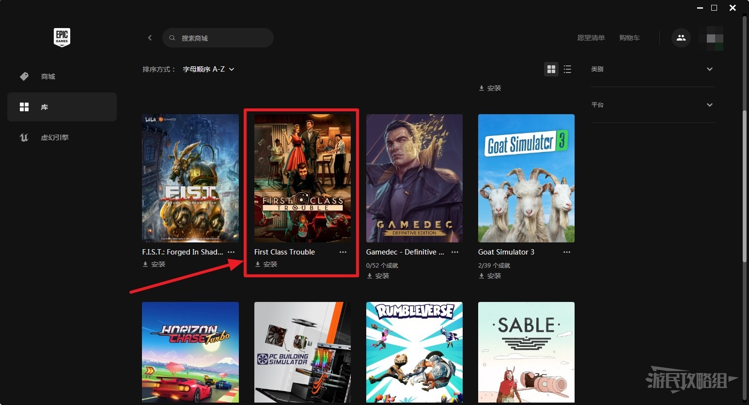Go back with the left arrow
Screen dimensions: 749x405
(150, 38)
